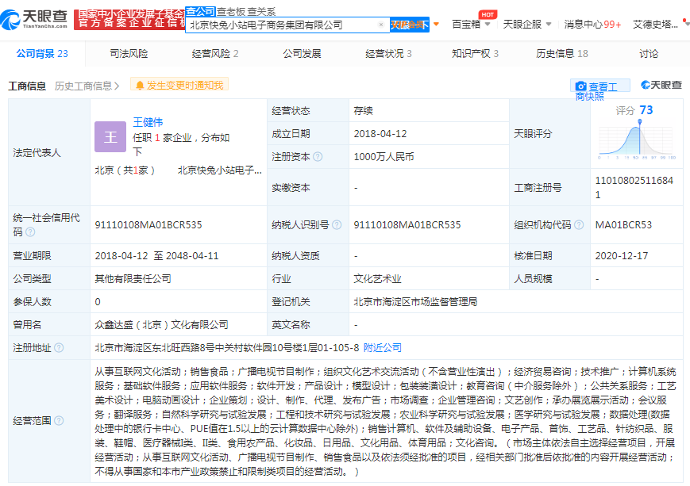Click the red 国家中小企业发展子基金 banner
This screenshot has height=486, width=690.
point(129,19)
